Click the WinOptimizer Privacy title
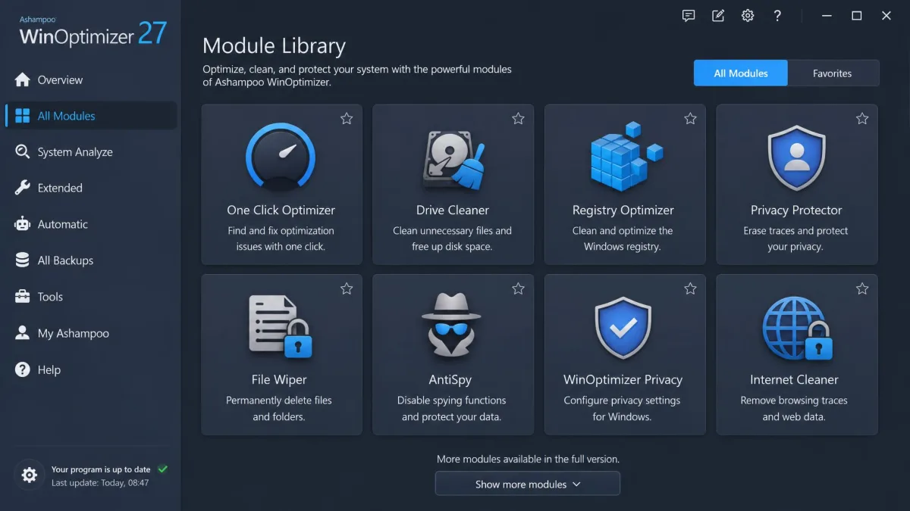 623,380
